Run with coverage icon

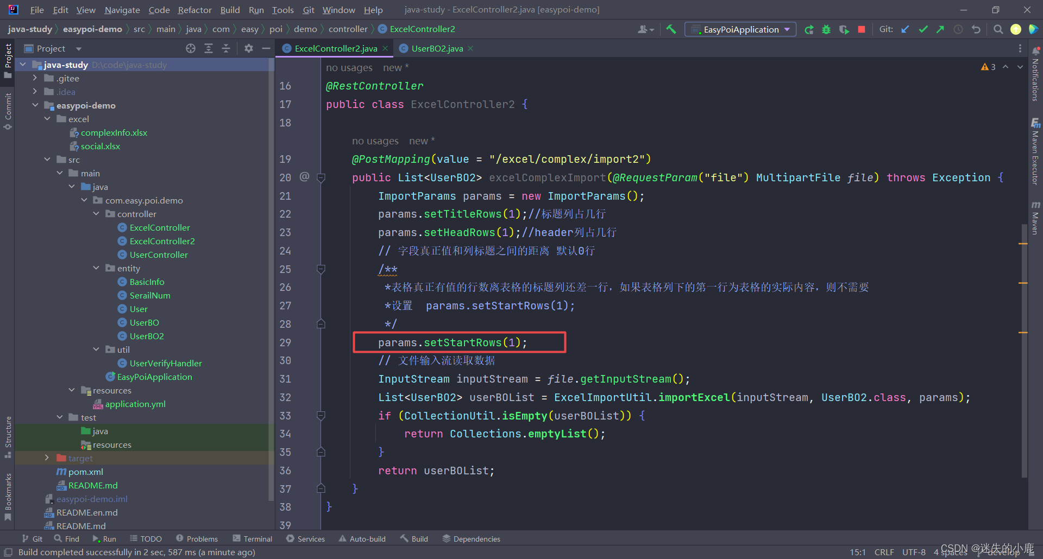[844, 29]
